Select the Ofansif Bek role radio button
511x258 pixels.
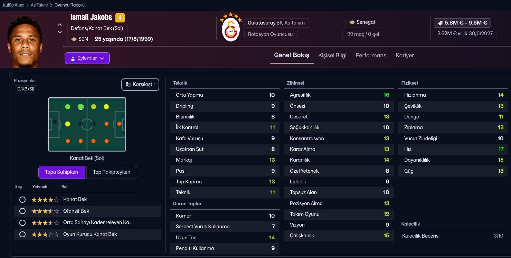pos(22,211)
